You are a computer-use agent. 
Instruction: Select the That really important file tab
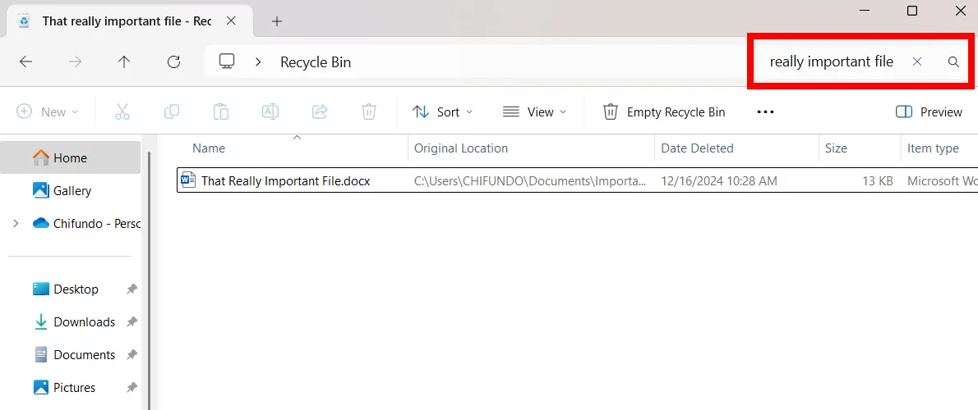tap(128, 21)
